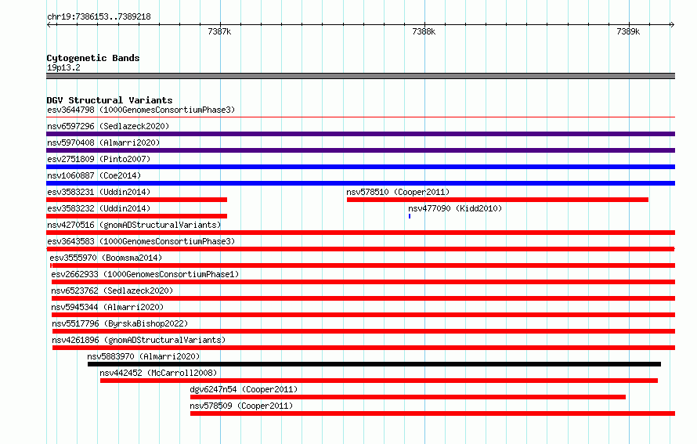Image resolution: width=697 pixels, height=444 pixels.
Task: Open nsv6597296 (Sedlazeck2020) label
Action: (108, 126)
